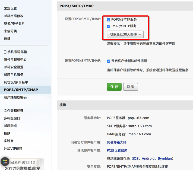The height and width of the screenshot is (170, 193).
Task: Click the 取消 button
Action: click(x=131, y=87)
